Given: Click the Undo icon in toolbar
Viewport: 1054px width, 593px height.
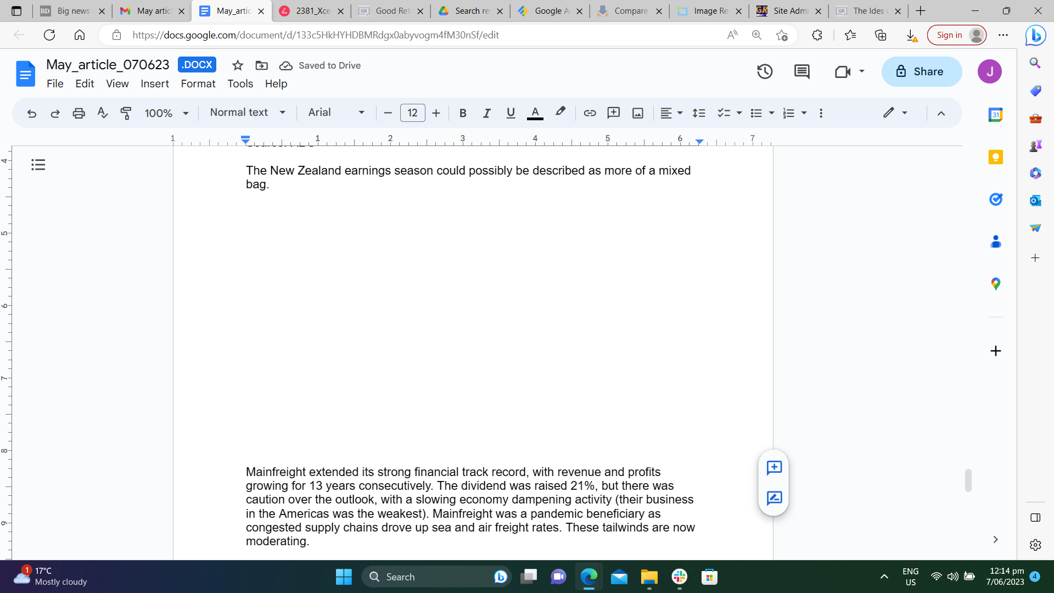Looking at the screenshot, I should 31,113.
